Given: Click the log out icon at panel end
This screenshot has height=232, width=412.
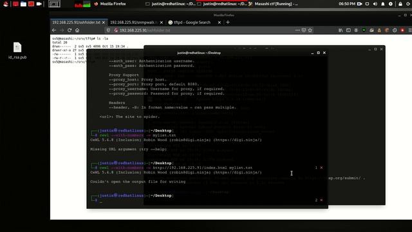Looking at the screenshot, I should pyautogui.click(x=408, y=4).
